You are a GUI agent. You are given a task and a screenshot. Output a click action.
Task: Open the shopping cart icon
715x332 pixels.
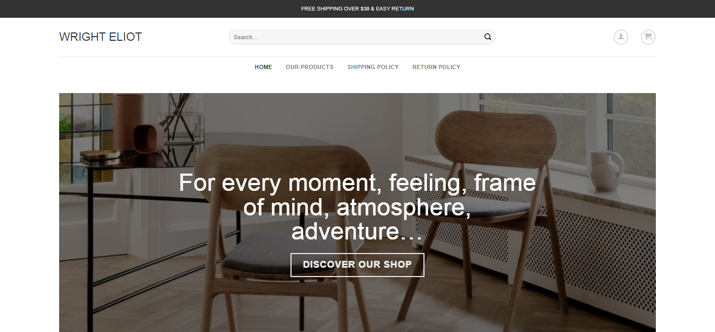[x=648, y=37]
